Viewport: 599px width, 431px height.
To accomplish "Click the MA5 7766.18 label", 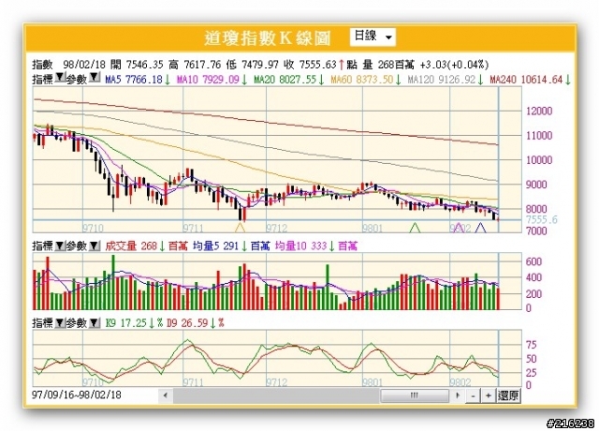I will tap(134, 80).
